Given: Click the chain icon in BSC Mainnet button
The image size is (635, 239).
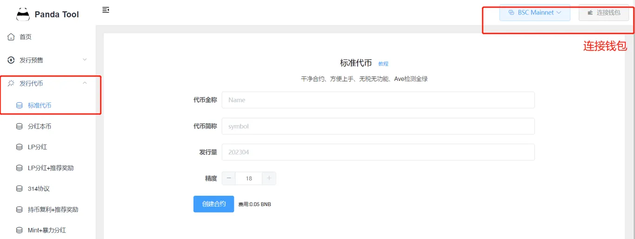Looking at the screenshot, I should tap(511, 13).
